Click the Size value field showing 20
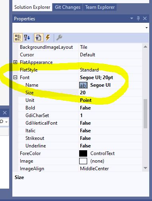152x201 pixels. pos(111,93)
